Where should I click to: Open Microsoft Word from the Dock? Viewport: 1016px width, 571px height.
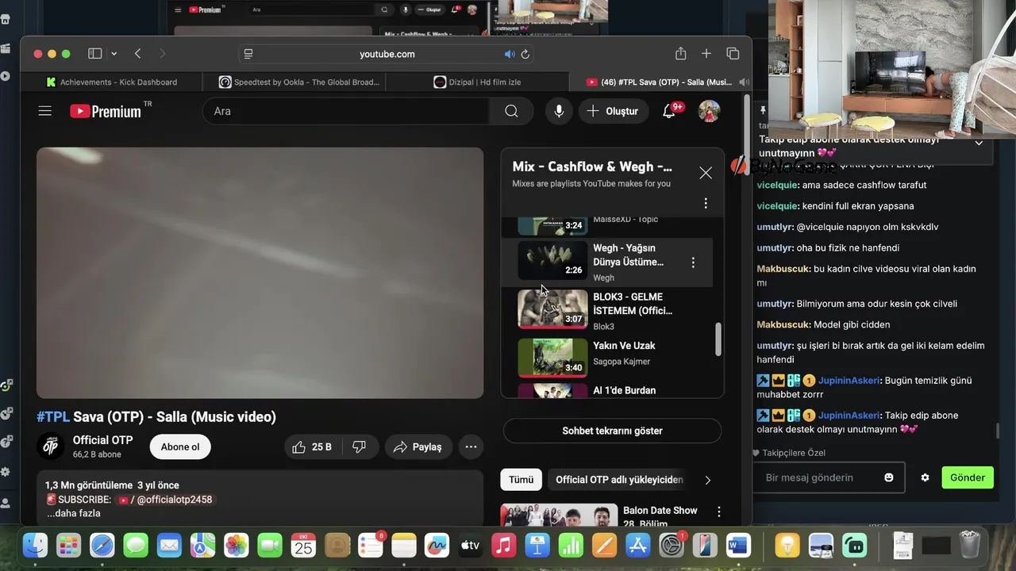point(738,545)
